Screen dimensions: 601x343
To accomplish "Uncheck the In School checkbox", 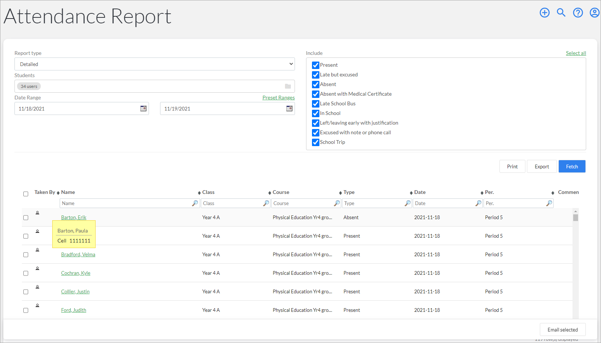I will click(316, 113).
